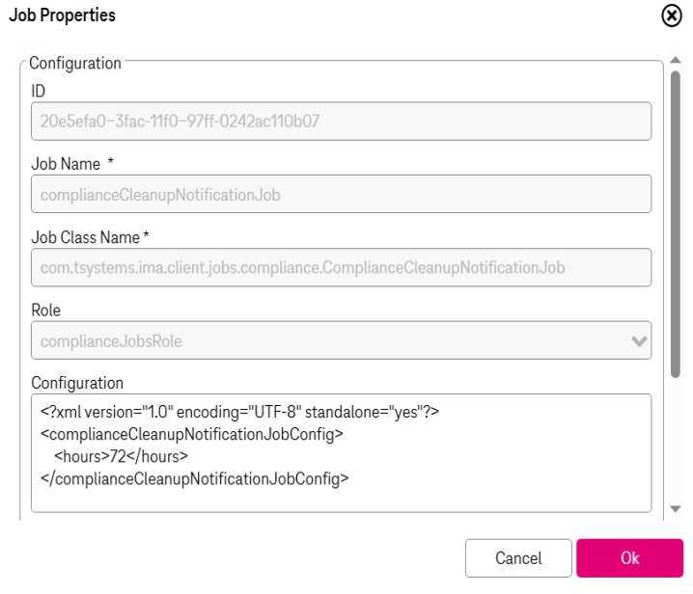Focus the Job Name input field
Image resolution: width=693 pixels, height=594 pixels.
pyautogui.click(x=342, y=195)
